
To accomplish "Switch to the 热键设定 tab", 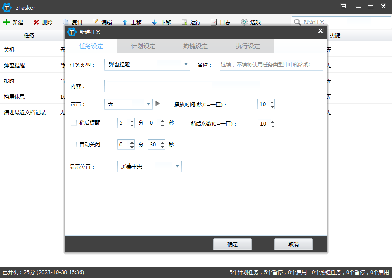I will tap(196, 46).
